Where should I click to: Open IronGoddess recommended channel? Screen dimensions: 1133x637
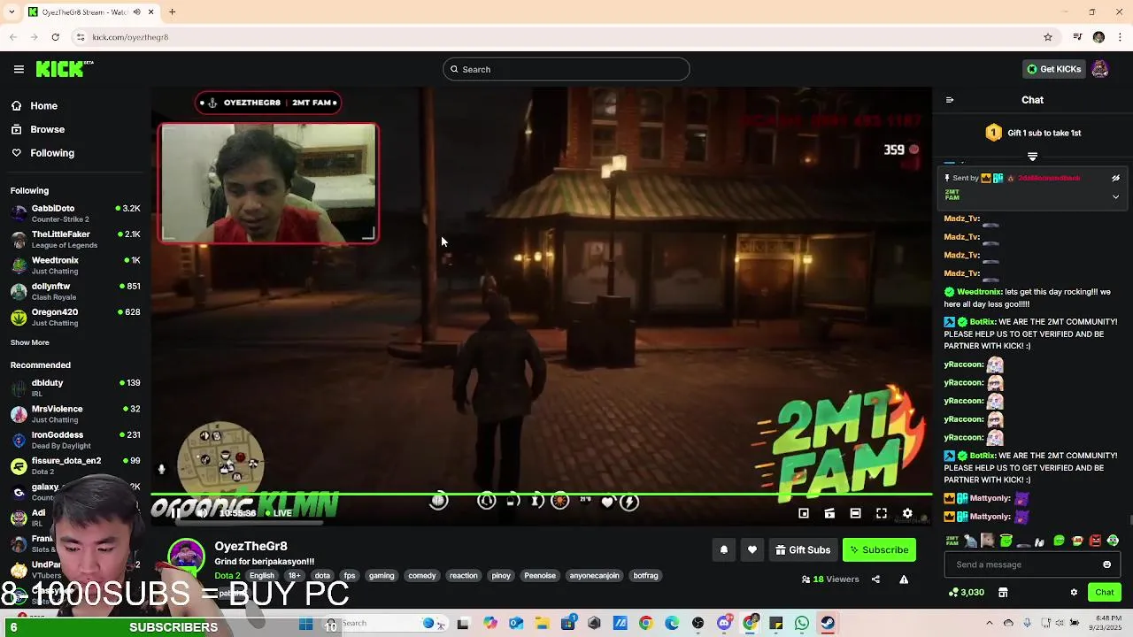75,440
